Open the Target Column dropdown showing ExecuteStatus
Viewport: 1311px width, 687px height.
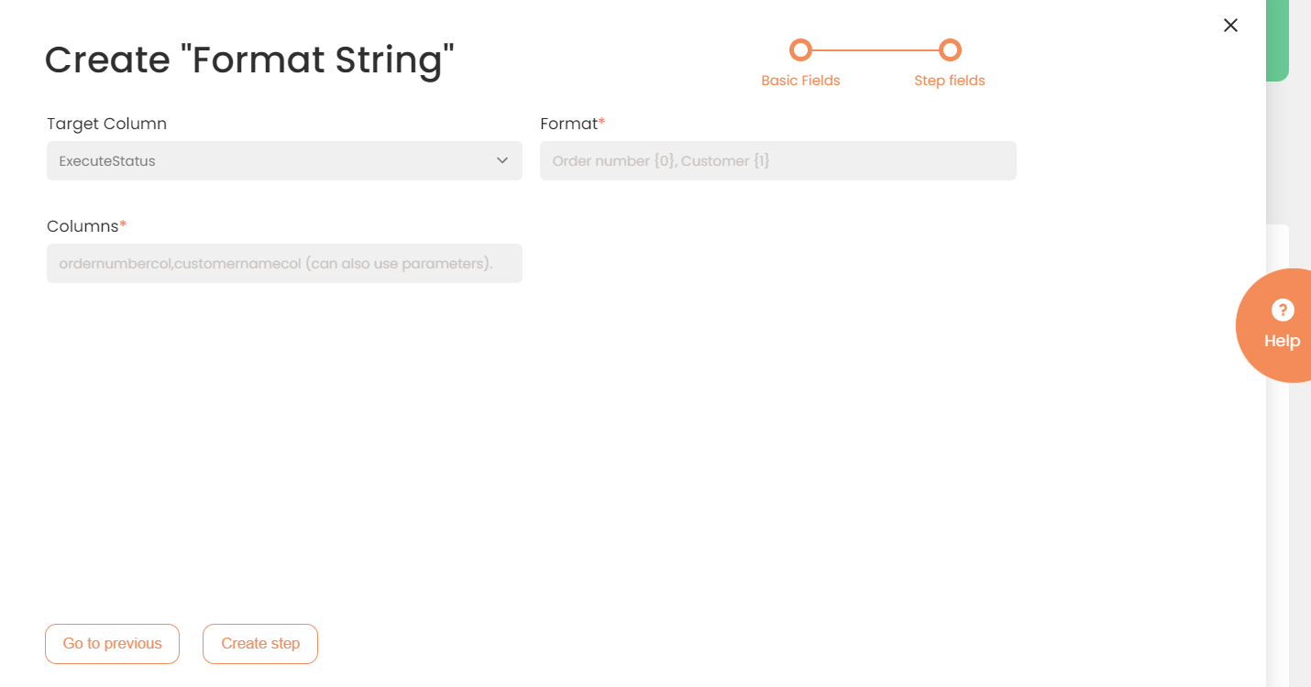click(x=284, y=160)
